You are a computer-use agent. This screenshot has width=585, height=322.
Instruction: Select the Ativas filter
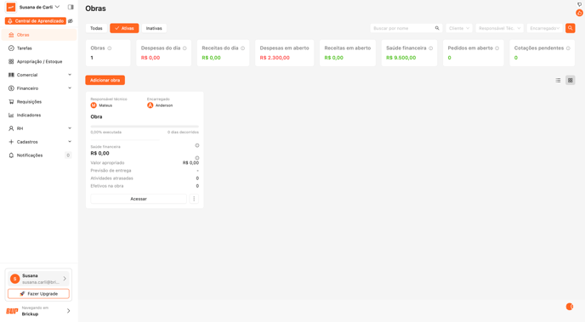point(124,28)
